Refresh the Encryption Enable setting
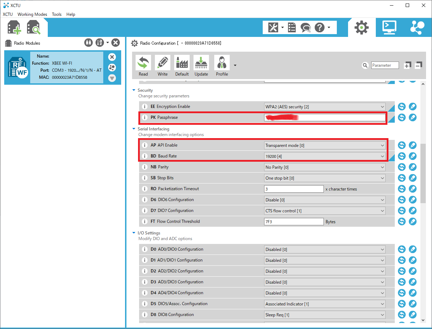432x329 pixels. (x=402, y=107)
